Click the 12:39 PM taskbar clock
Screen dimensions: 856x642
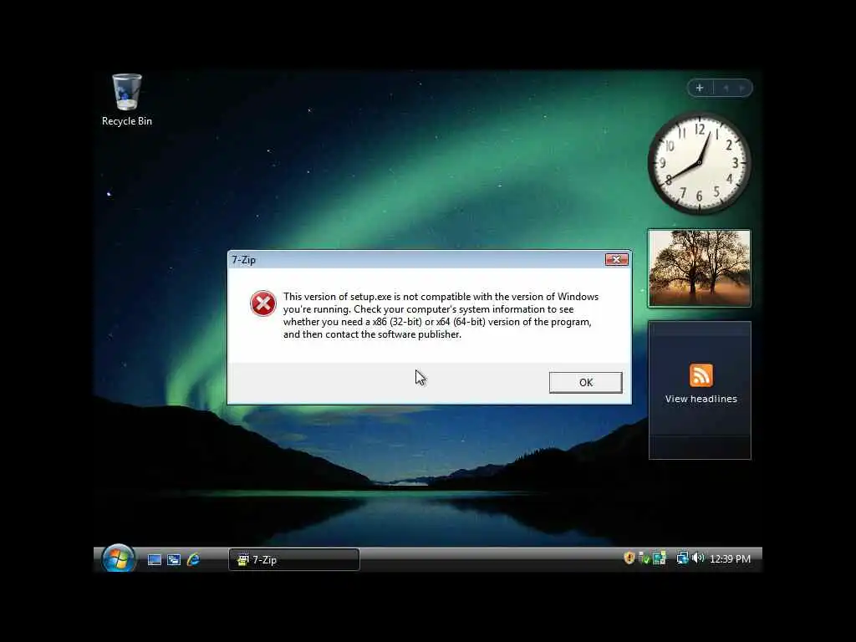tap(730, 559)
